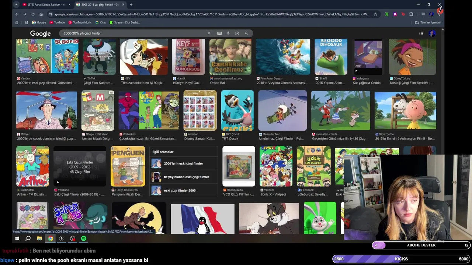Open the Google bookmark

39,22
